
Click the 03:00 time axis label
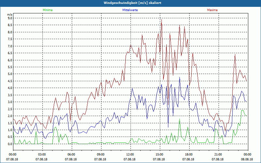(x=42, y=155)
